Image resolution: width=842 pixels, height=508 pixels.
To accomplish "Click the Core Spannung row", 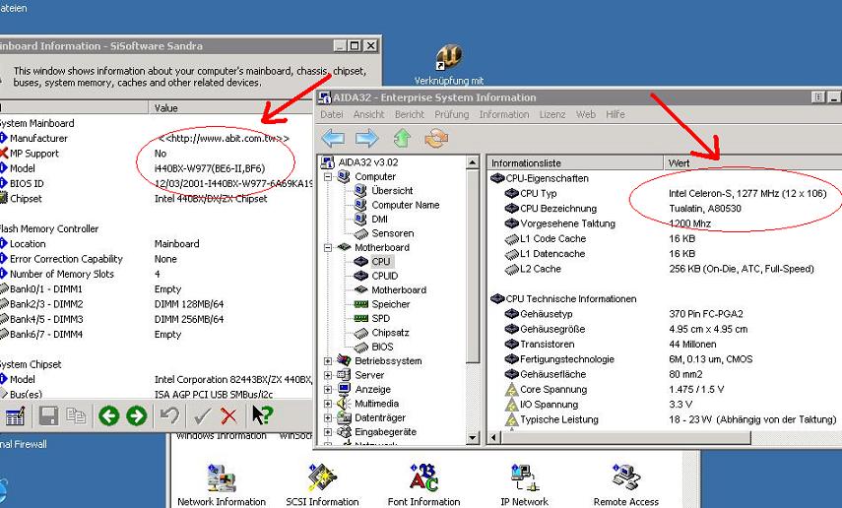I will (615, 389).
